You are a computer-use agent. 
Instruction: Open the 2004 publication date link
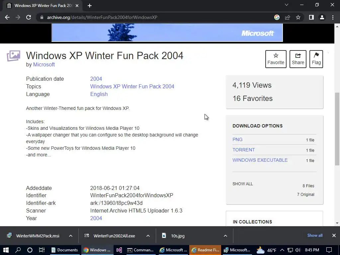click(96, 79)
